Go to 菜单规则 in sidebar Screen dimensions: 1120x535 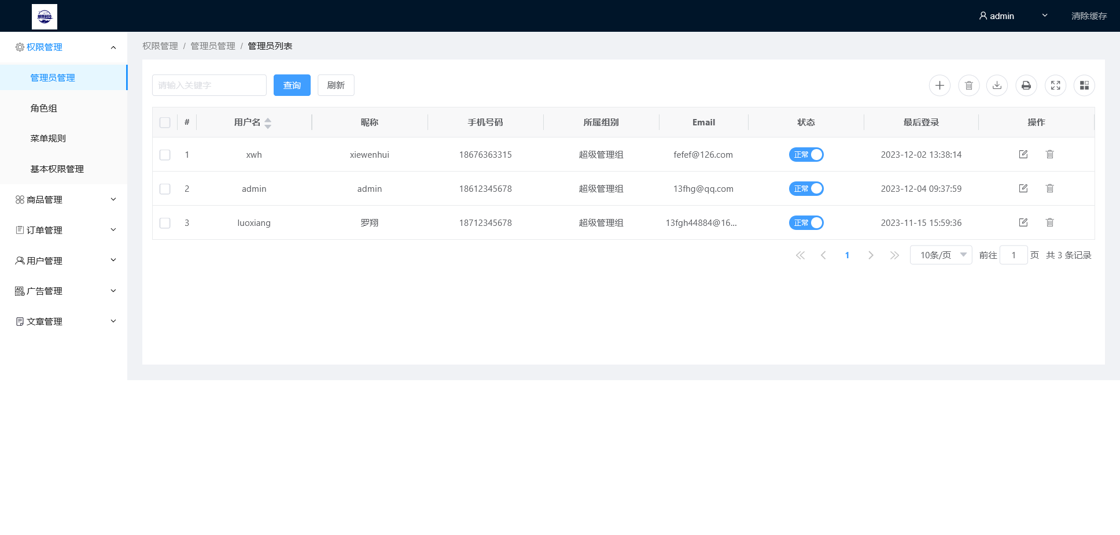click(48, 138)
